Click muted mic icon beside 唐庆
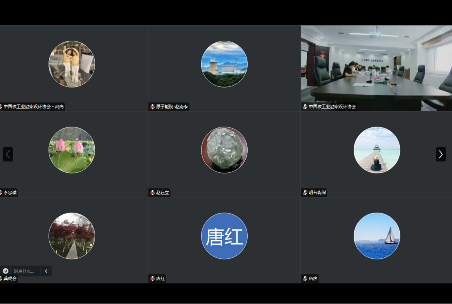The height and width of the screenshot is (304, 452). coord(305,279)
